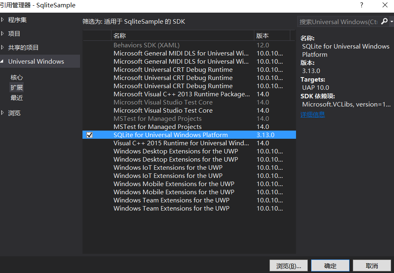
Task: Select the 最近 subcategory
Action: pyautogui.click(x=17, y=98)
